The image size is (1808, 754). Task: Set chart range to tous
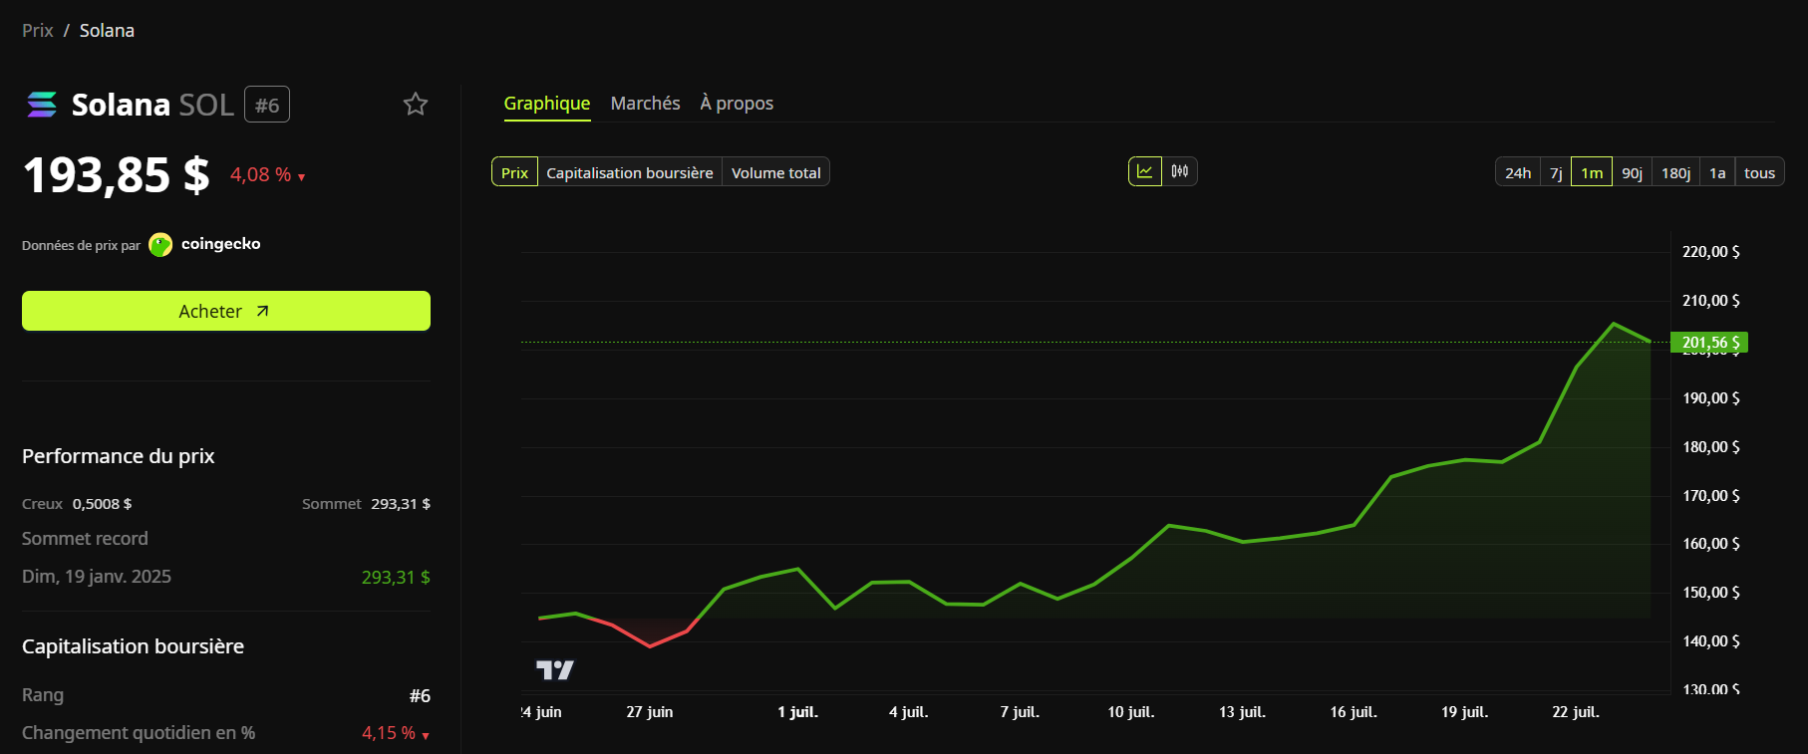pyautogui.click(x=1759, y=172)
